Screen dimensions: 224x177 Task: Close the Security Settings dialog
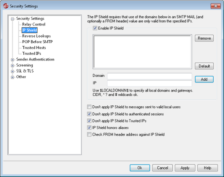point(215,6)
